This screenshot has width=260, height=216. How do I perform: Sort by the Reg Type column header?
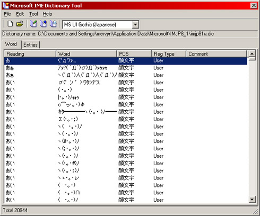pyautogui.click(x=169, y=53)
